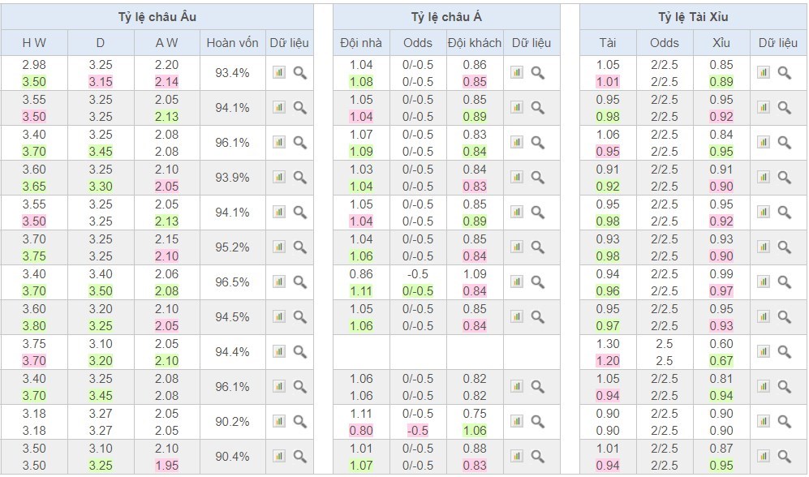Click the magnifier icon in the 93.9% payout row
This screenshot has width=809, height=477.
[299, 177]
